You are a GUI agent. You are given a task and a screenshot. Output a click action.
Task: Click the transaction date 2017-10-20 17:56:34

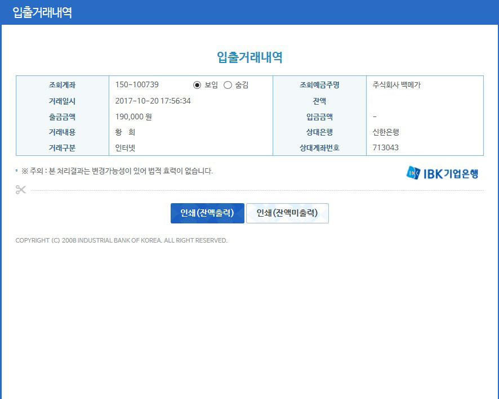(153, 101)
